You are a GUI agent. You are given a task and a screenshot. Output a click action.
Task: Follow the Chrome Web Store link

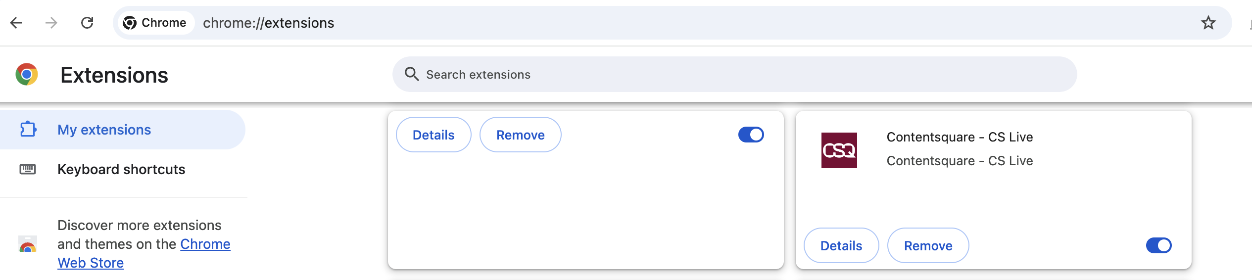(x=205, y=244)
